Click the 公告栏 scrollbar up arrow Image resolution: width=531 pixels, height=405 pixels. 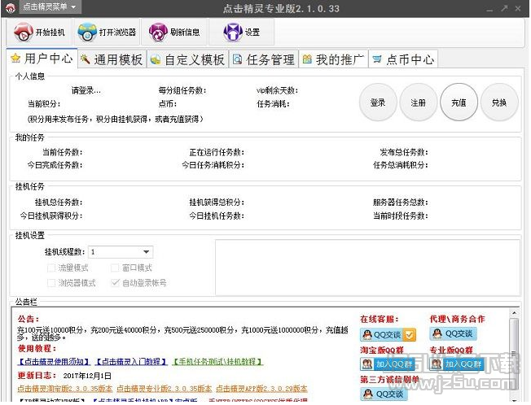tap(514, 313)
